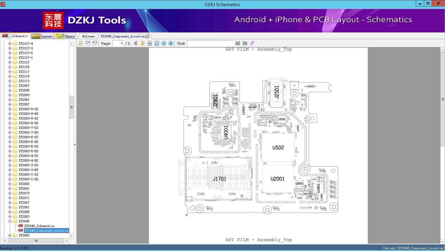This screenshot has width=445, height=251.
Task: Fit the whole page in view
Action: click(x=157, y=43)
